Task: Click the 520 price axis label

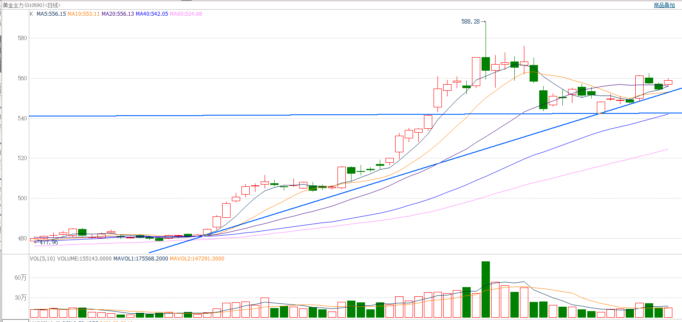Action: [x=22, y=158]
